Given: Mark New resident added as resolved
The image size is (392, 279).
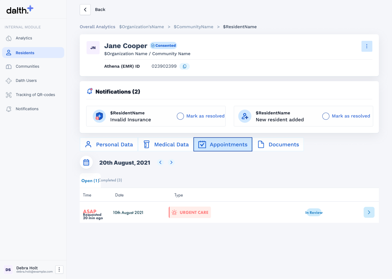Looking at the screenshot, I should 326,116.
